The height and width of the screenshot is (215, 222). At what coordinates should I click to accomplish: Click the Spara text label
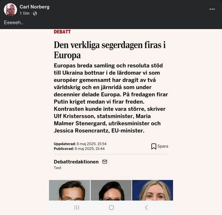[x=163, y=146]
